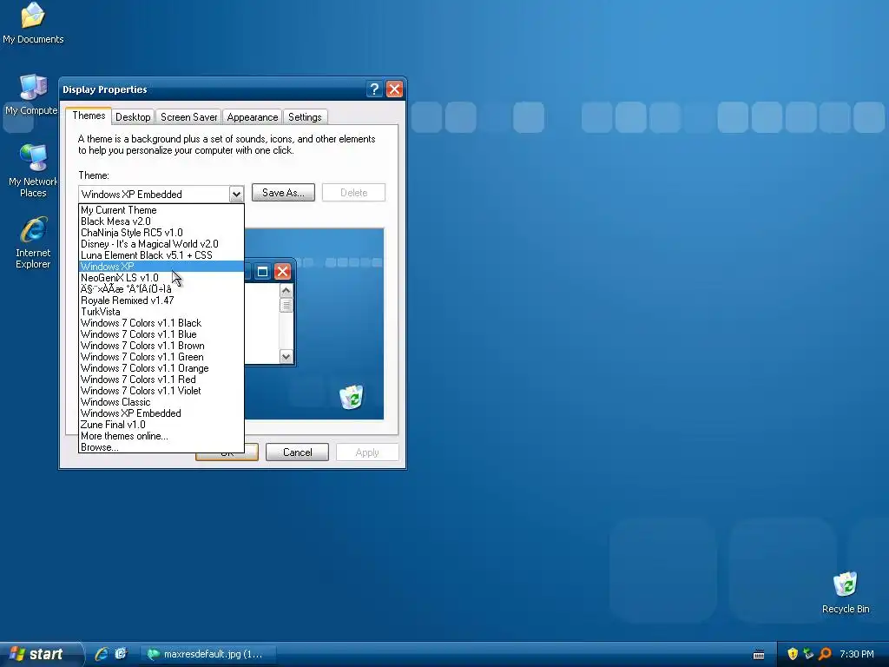
Task: Open the My Documents desktop icon
Action: point(33,23)
